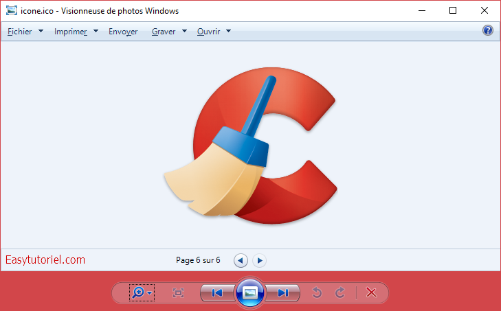Open the Graver menu
Viewport: 501px width, 311px height.
click(164, 32)
